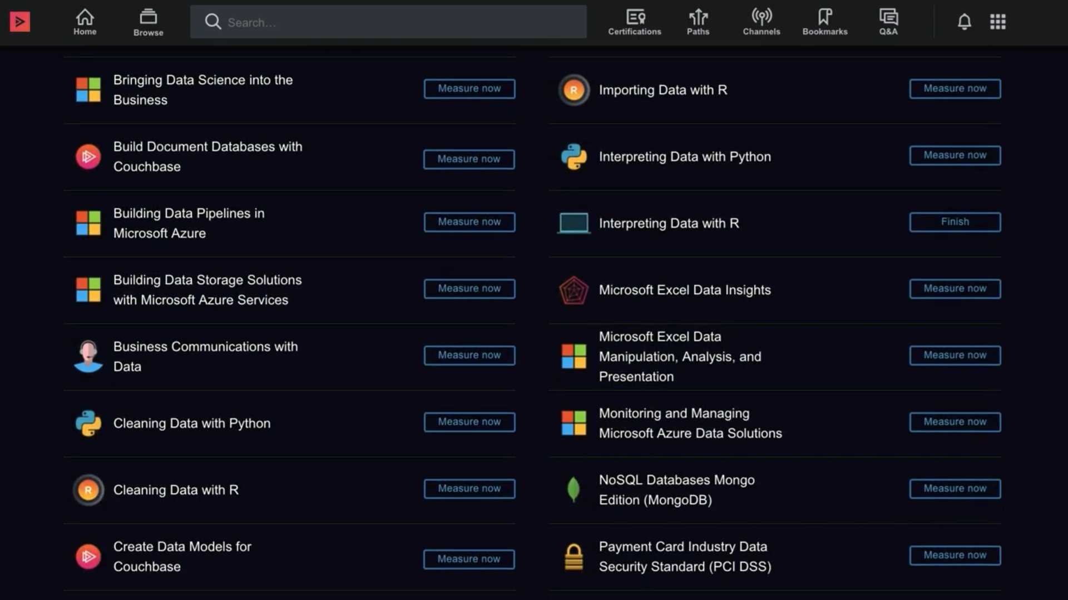Measure now for Create Data Models for Couchbase
This screenshot has width=1068, height=600.
(x=469, y=559)
